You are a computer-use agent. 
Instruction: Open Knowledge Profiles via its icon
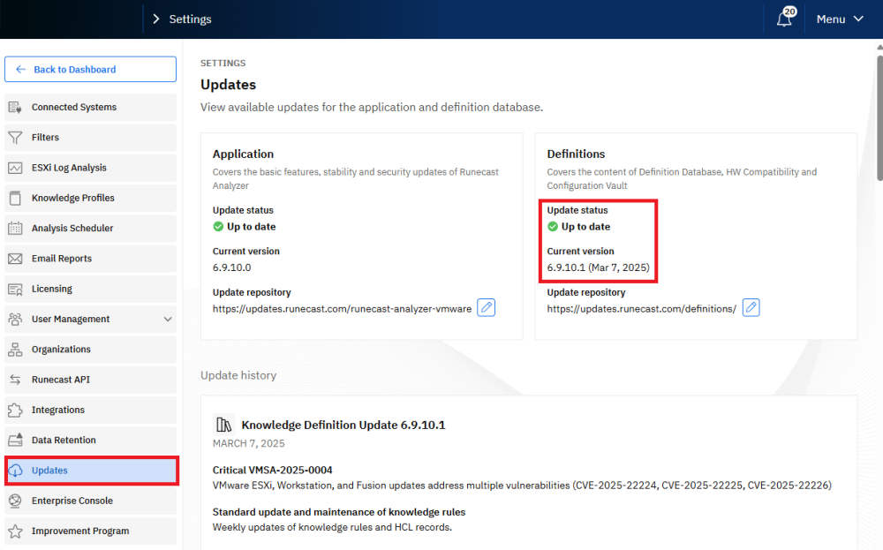[x=14, y=198]
